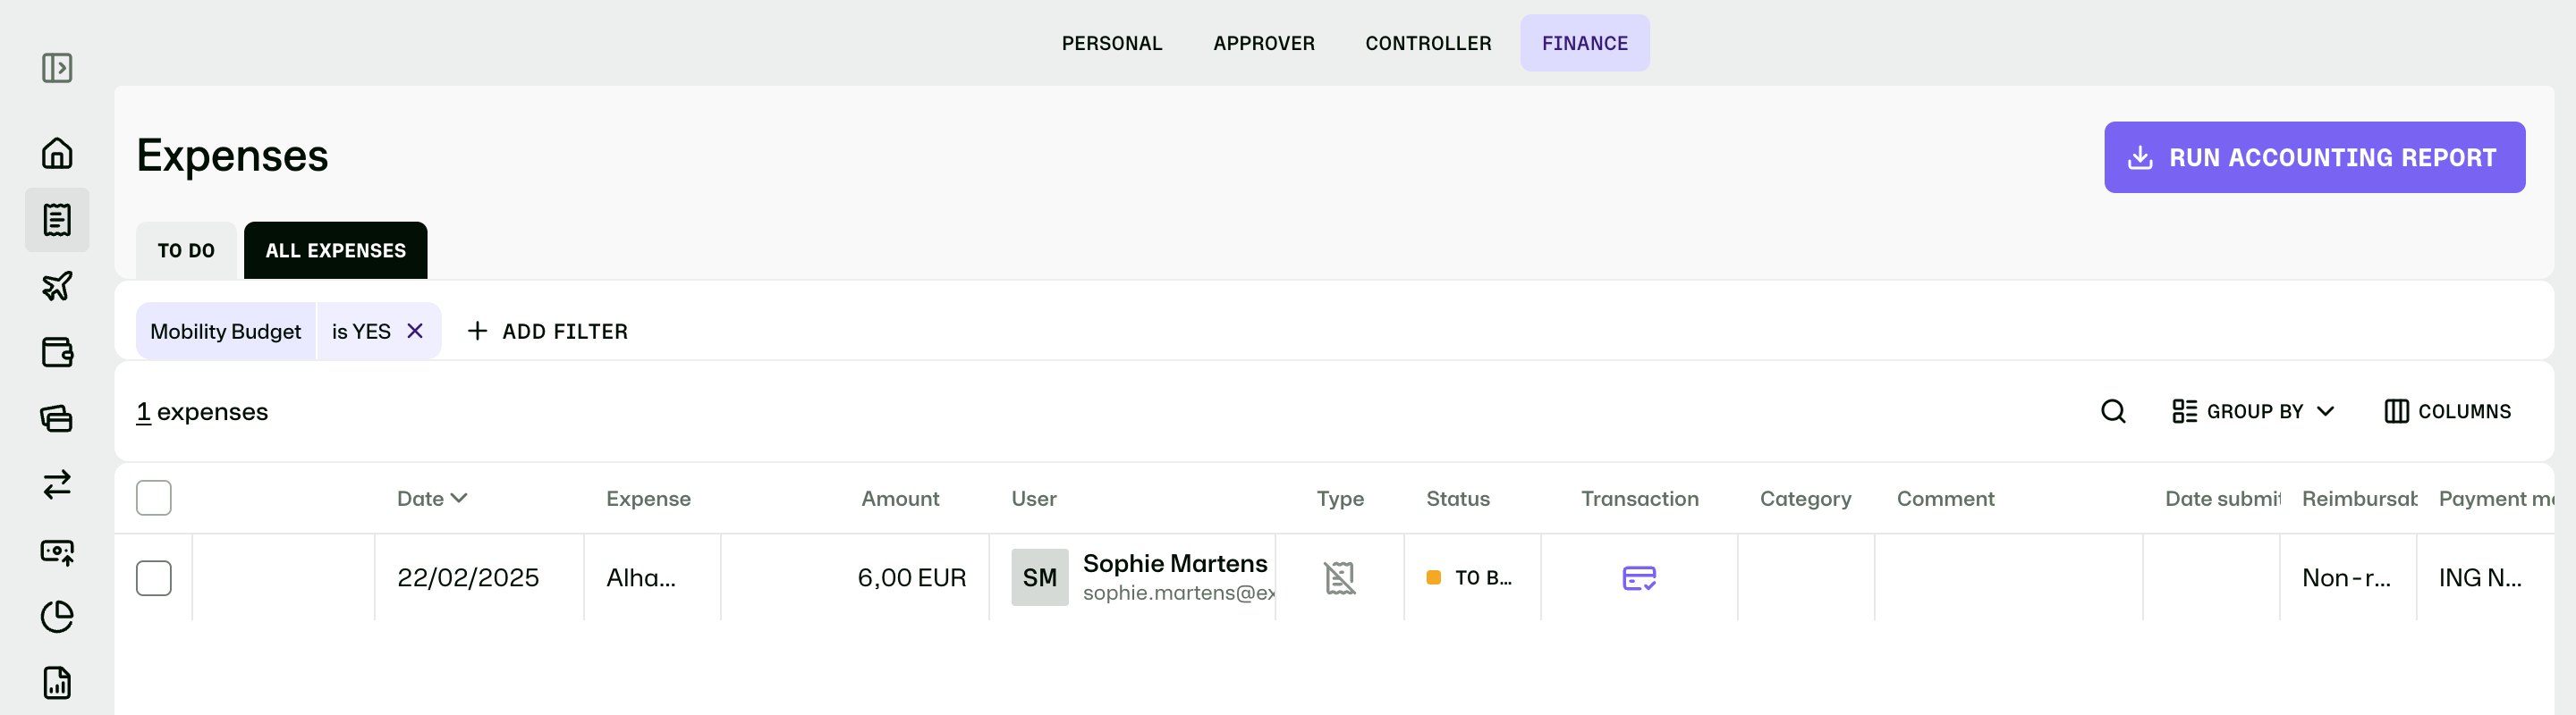Click the search magnifier icon
2576x715 pixels.
[x=2113, y=411]
